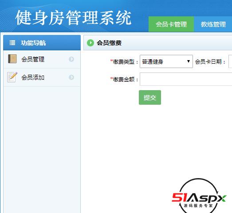Image resolution: width=232 pixels, height=213 pixels.
Task: Click the round arrow icon on 会员管理 row
Action: coord(71,59)
